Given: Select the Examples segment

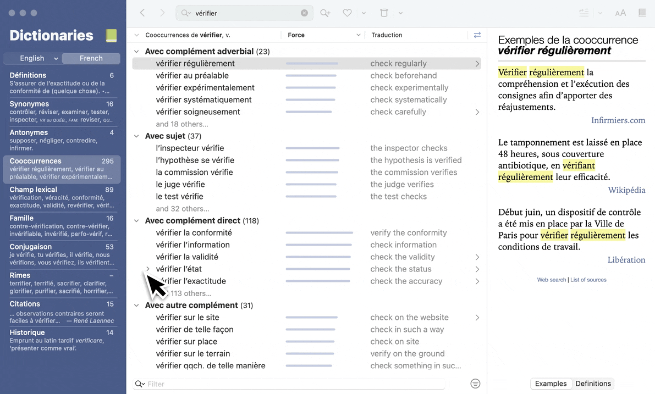Looking at the screenshot, I should click(x=551, y=384).
